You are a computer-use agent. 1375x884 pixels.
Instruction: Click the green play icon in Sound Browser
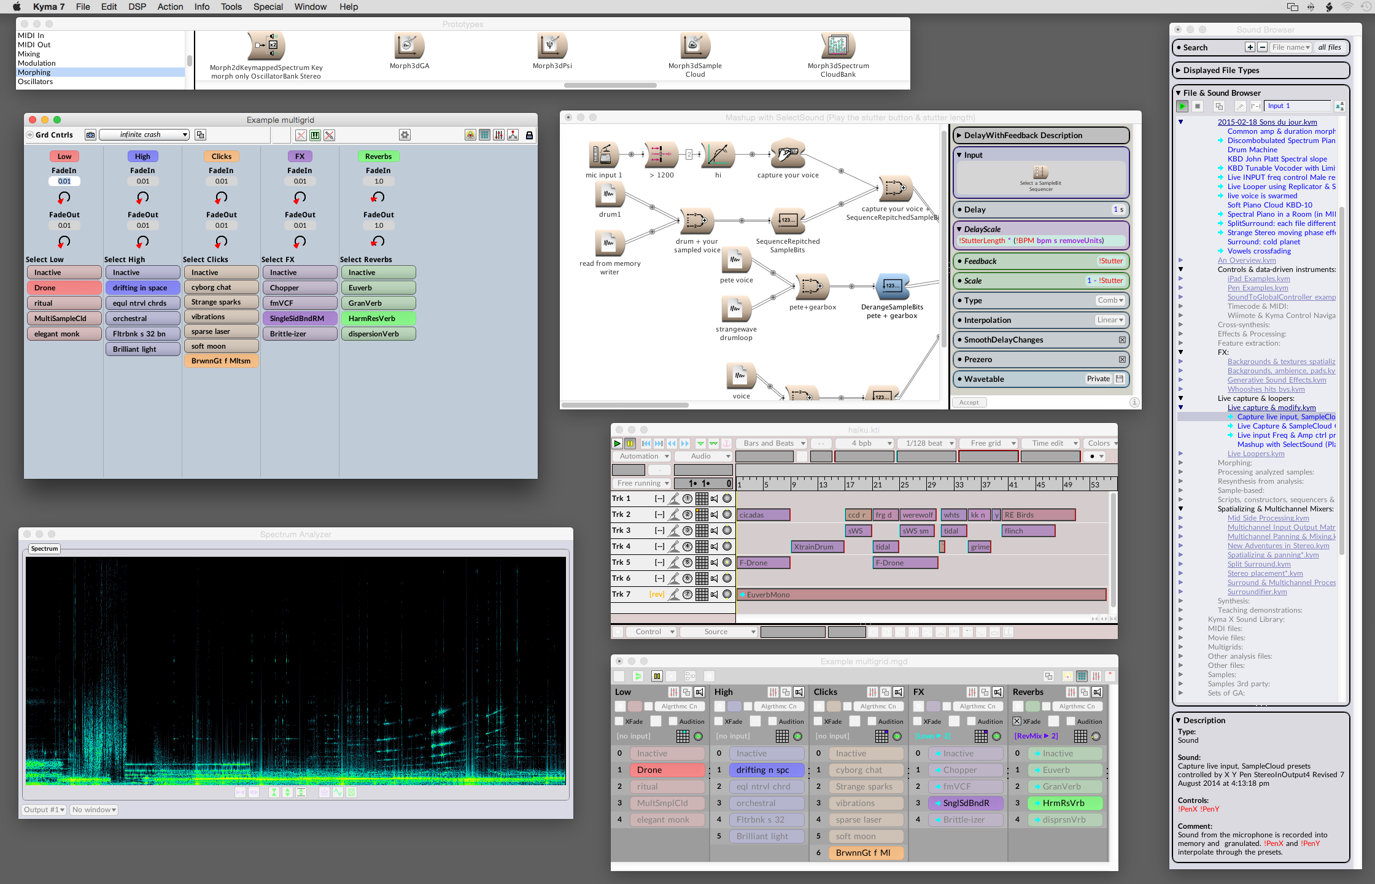tap(1182, 106)
